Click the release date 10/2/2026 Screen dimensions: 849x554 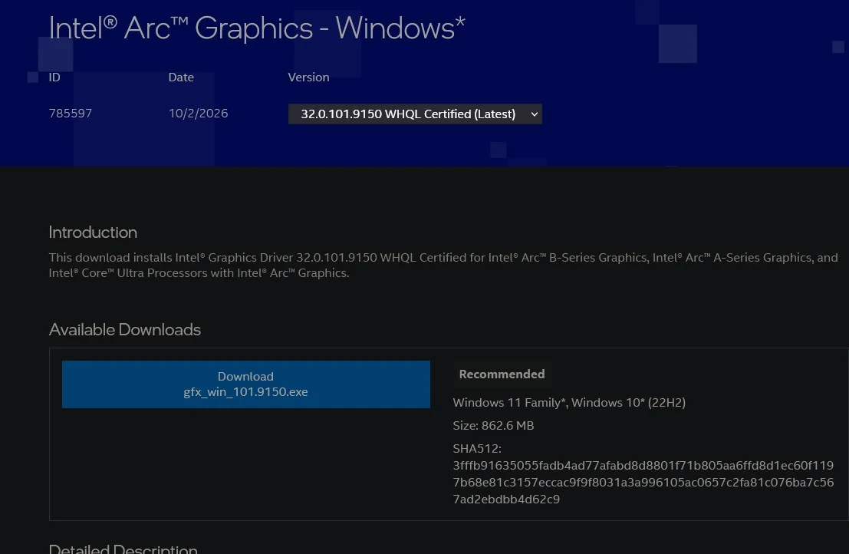point(198,114)
